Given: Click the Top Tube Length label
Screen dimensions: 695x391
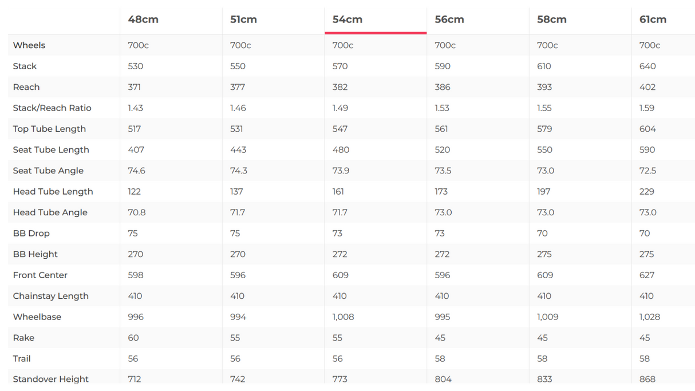Looking at the screenshot, I should tap(49, 129).
